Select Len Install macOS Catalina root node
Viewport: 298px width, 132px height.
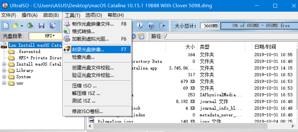(x=36, y=45)
